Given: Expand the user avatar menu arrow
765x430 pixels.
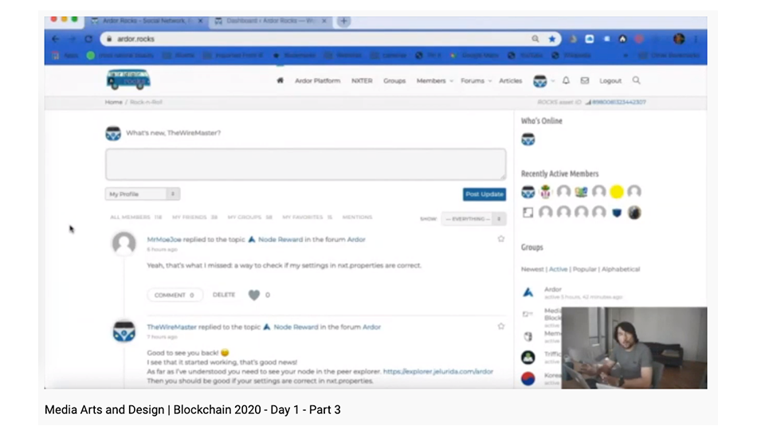Looking at the screenshot, I should 553,81.
